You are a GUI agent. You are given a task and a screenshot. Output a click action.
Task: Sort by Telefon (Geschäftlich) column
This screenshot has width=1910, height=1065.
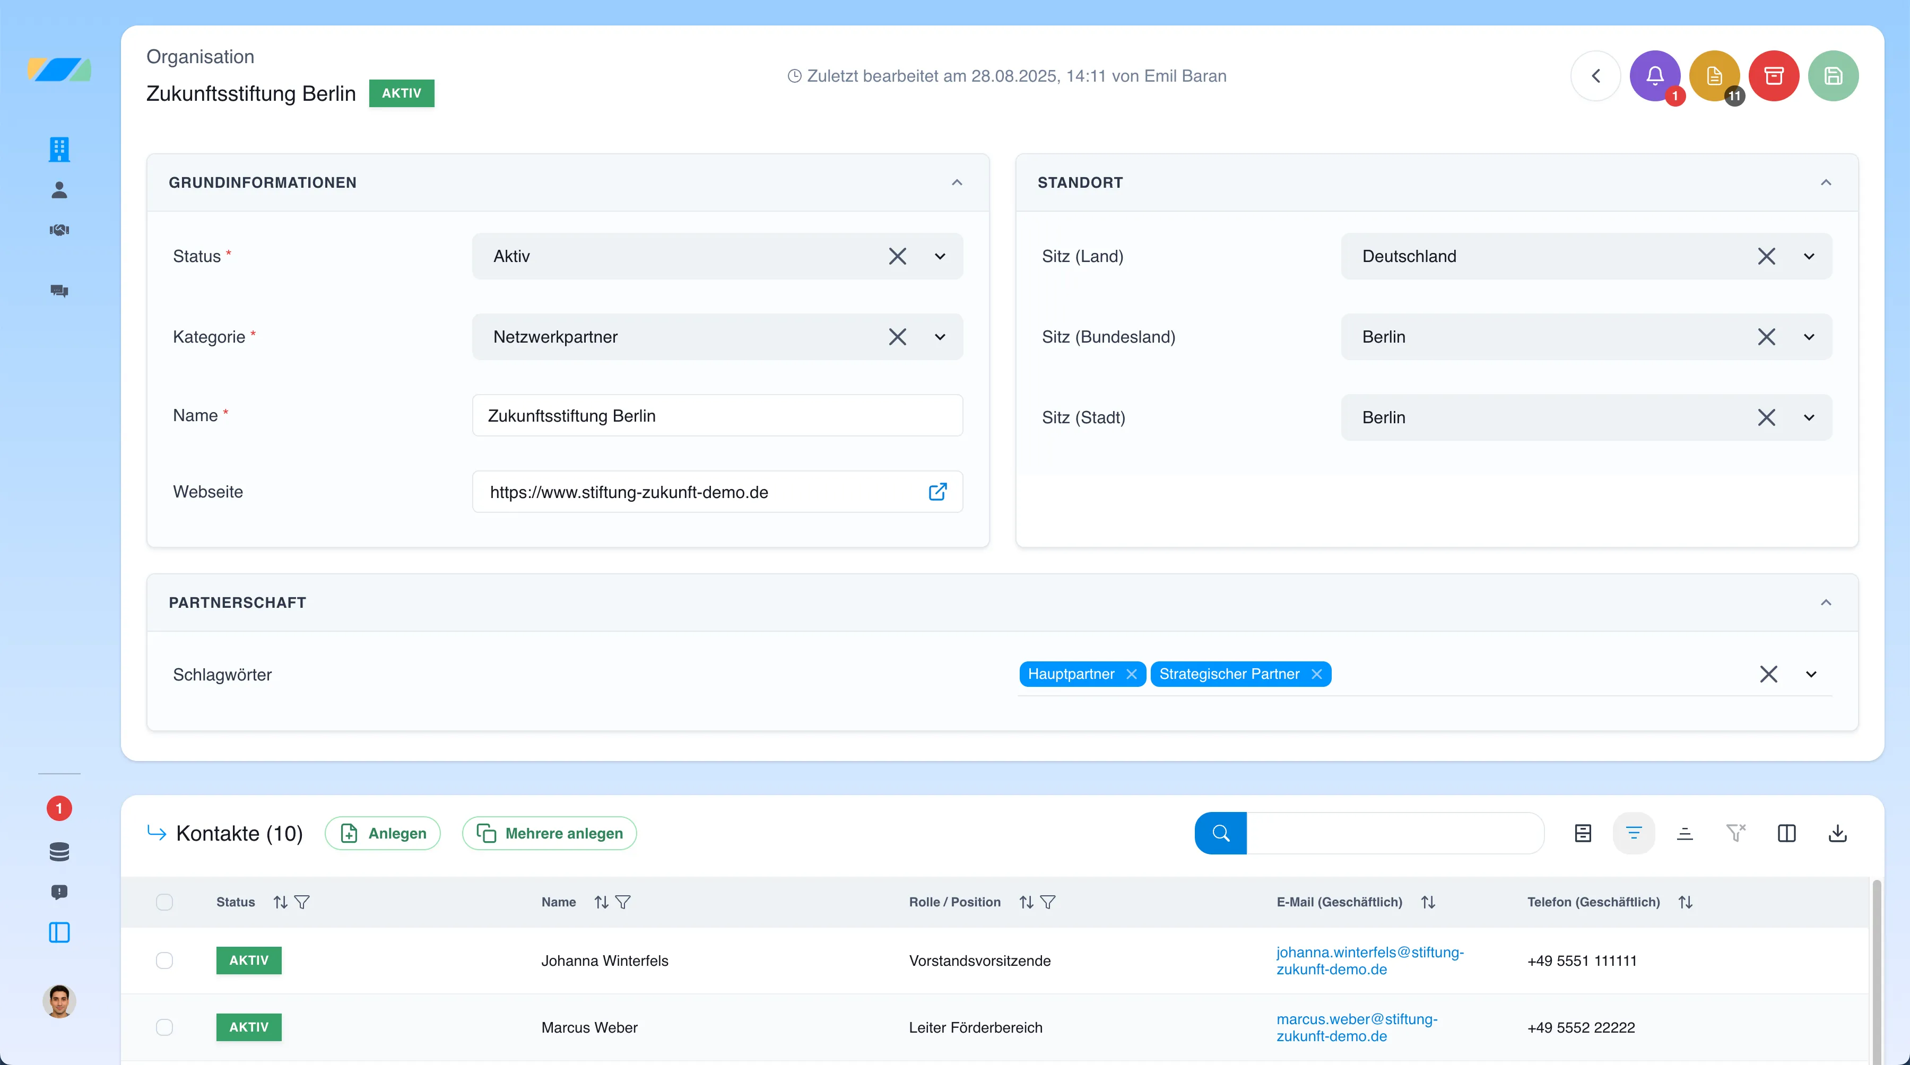pos(1686,902)
